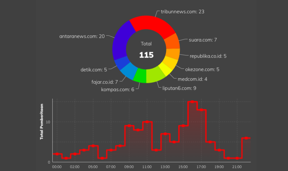The image size is (288, 171).
Task: Click the peak data point at 16:00
Action: 192,102
